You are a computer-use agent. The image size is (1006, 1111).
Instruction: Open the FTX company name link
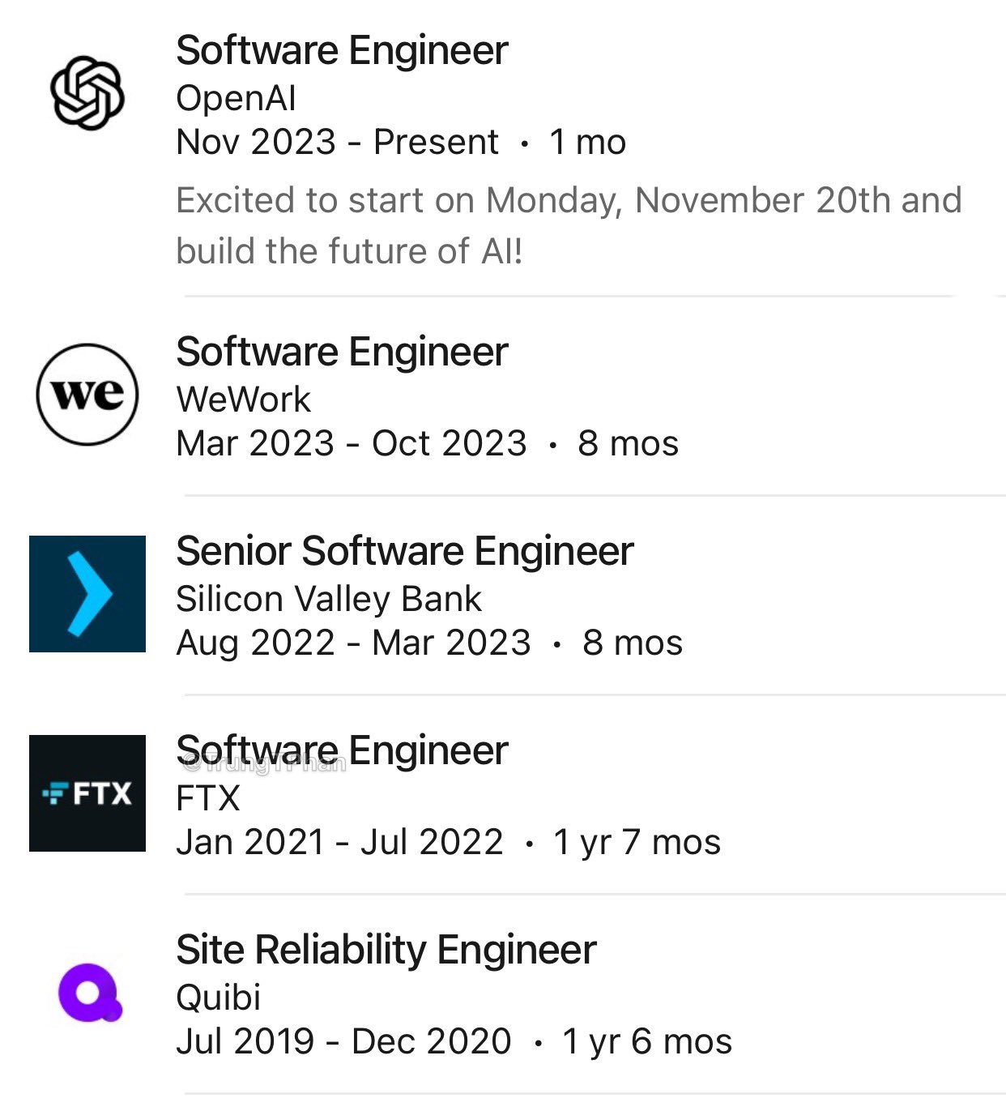pyautogui.click(x=208, y=798)
